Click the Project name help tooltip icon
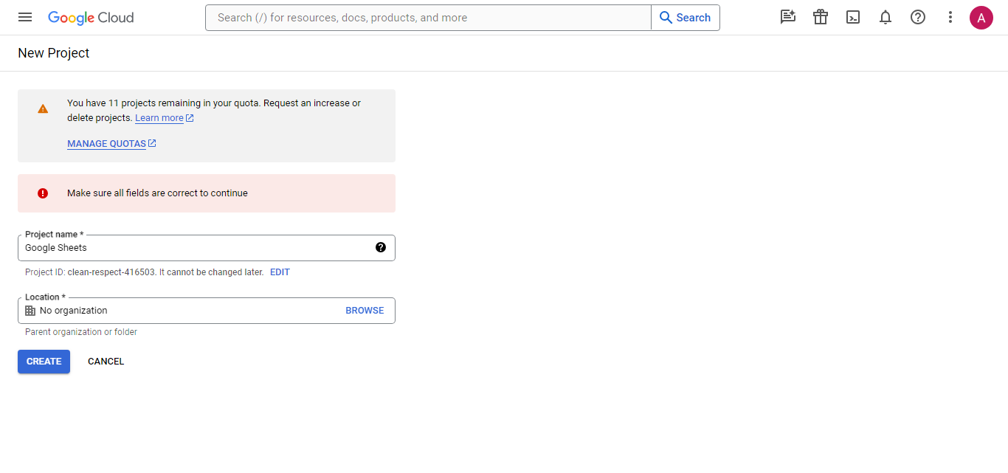 [381, 247]
